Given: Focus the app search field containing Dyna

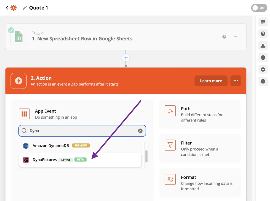Looking at the screenshot, I should click(x=82, y=131).
